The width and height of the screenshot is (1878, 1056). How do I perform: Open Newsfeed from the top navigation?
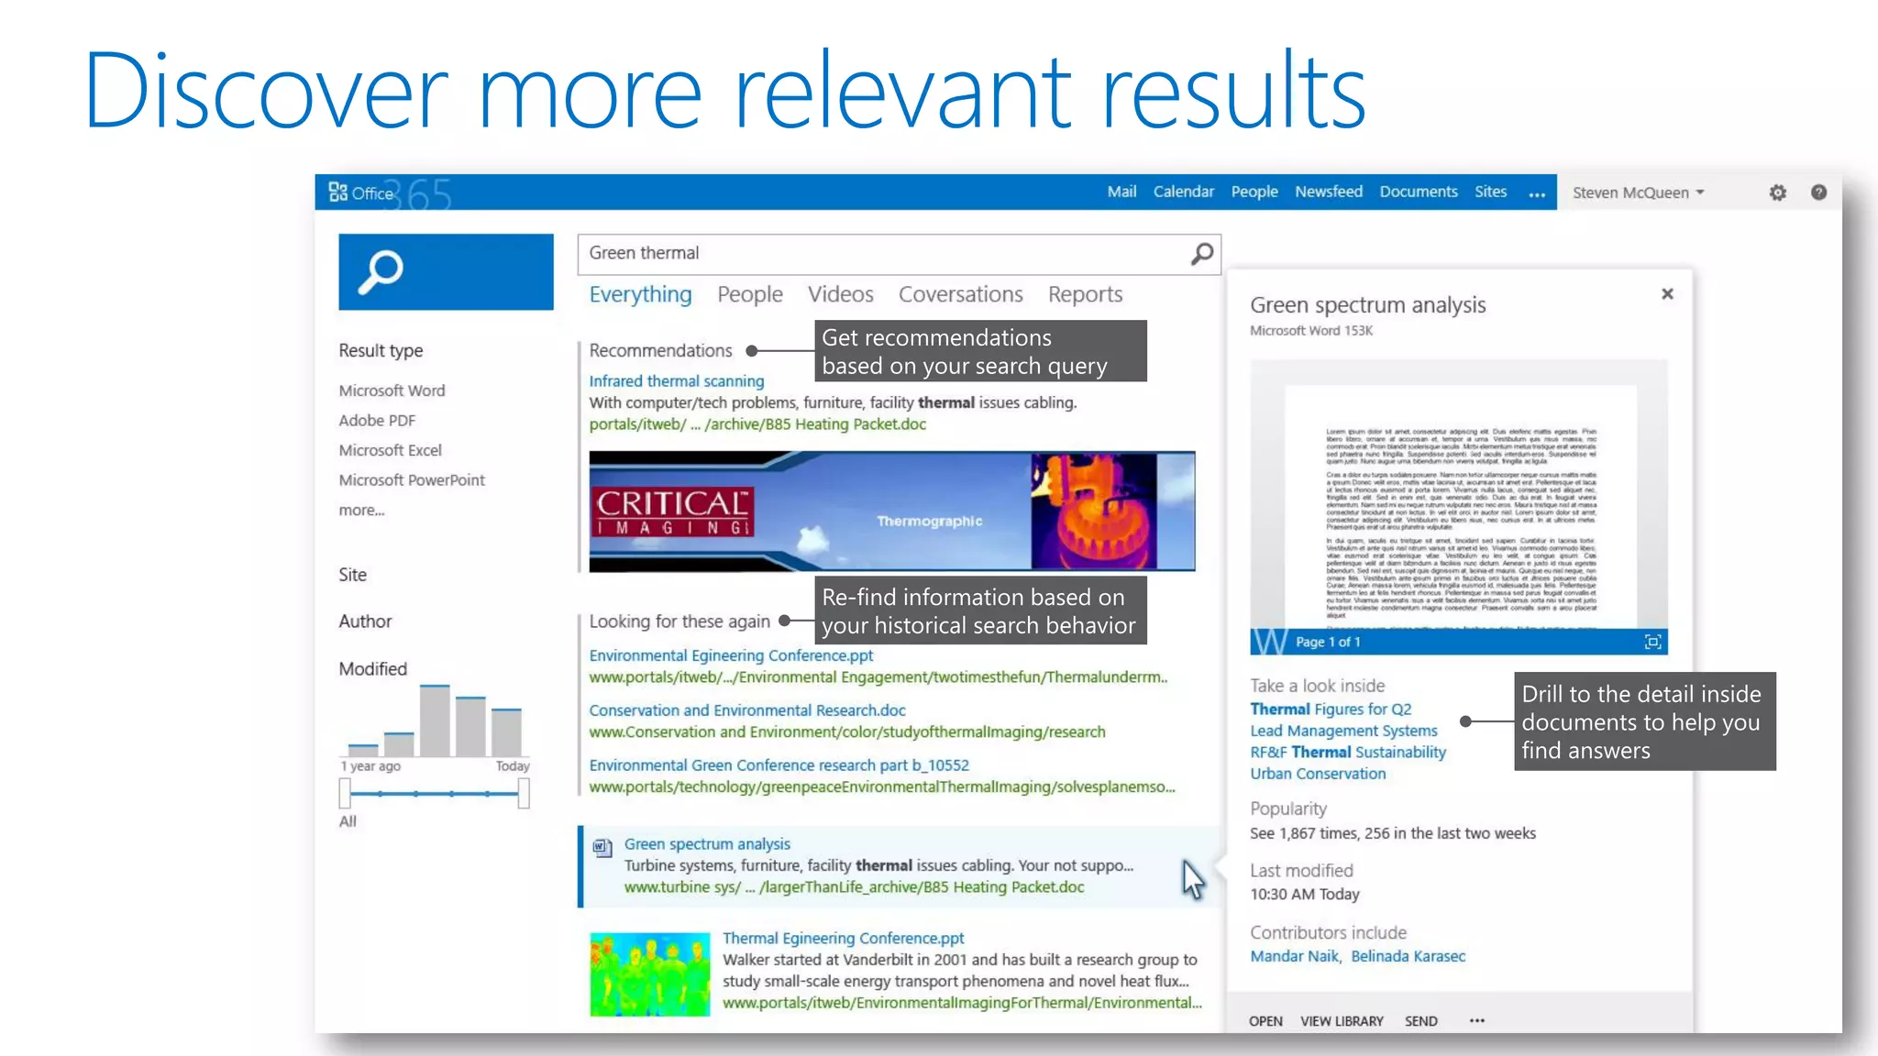coord(1328,192)
